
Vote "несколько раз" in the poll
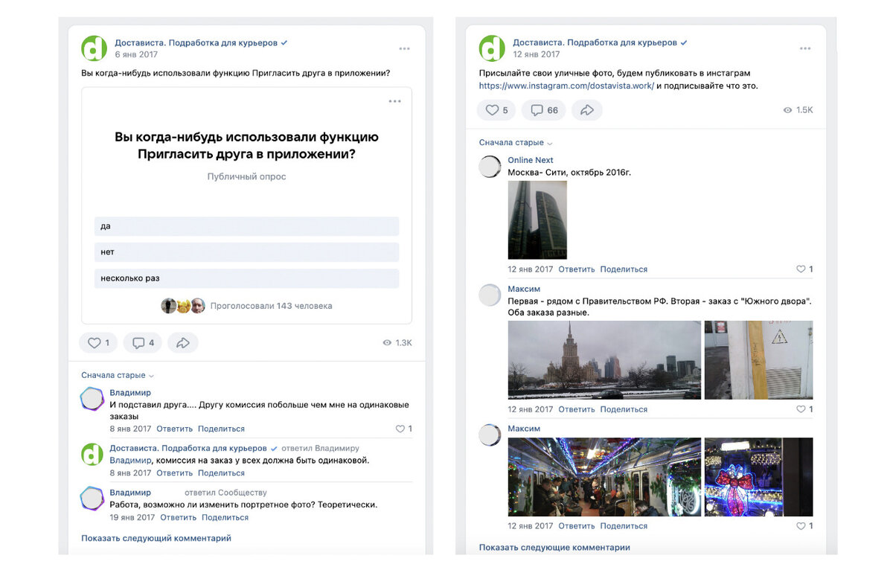tap(246, 278)
